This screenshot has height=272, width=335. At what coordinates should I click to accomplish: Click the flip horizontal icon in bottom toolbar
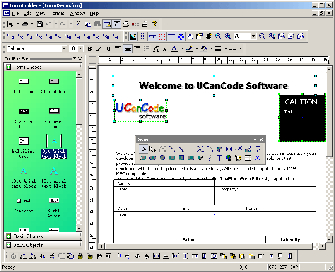tap(42, 256)
